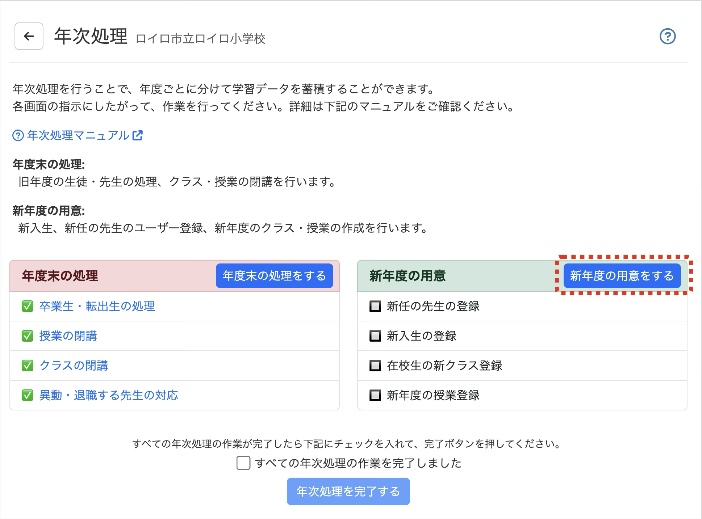Open 異動・退職する先生の対応 link
The width and height of the screenshot is (702, 519).
point(109,395)
